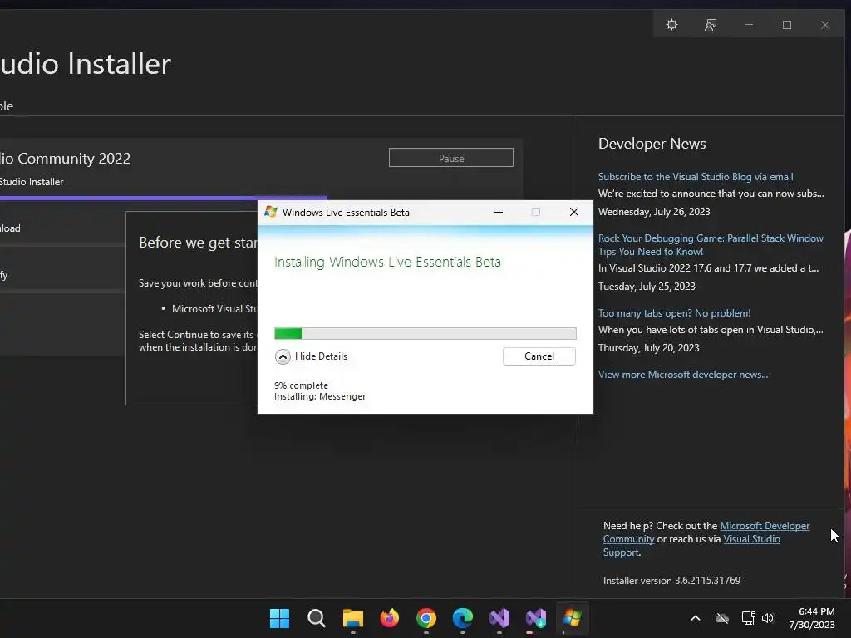
Task: Open the Visual Studio Support link
Action: point(751,539)
